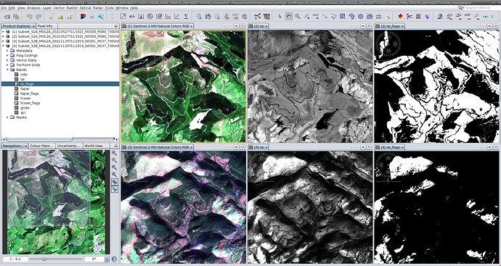Open product with the folder toolbar icon
The height and width of the screenshot is (266, 501).
click(x=7, y=16)
